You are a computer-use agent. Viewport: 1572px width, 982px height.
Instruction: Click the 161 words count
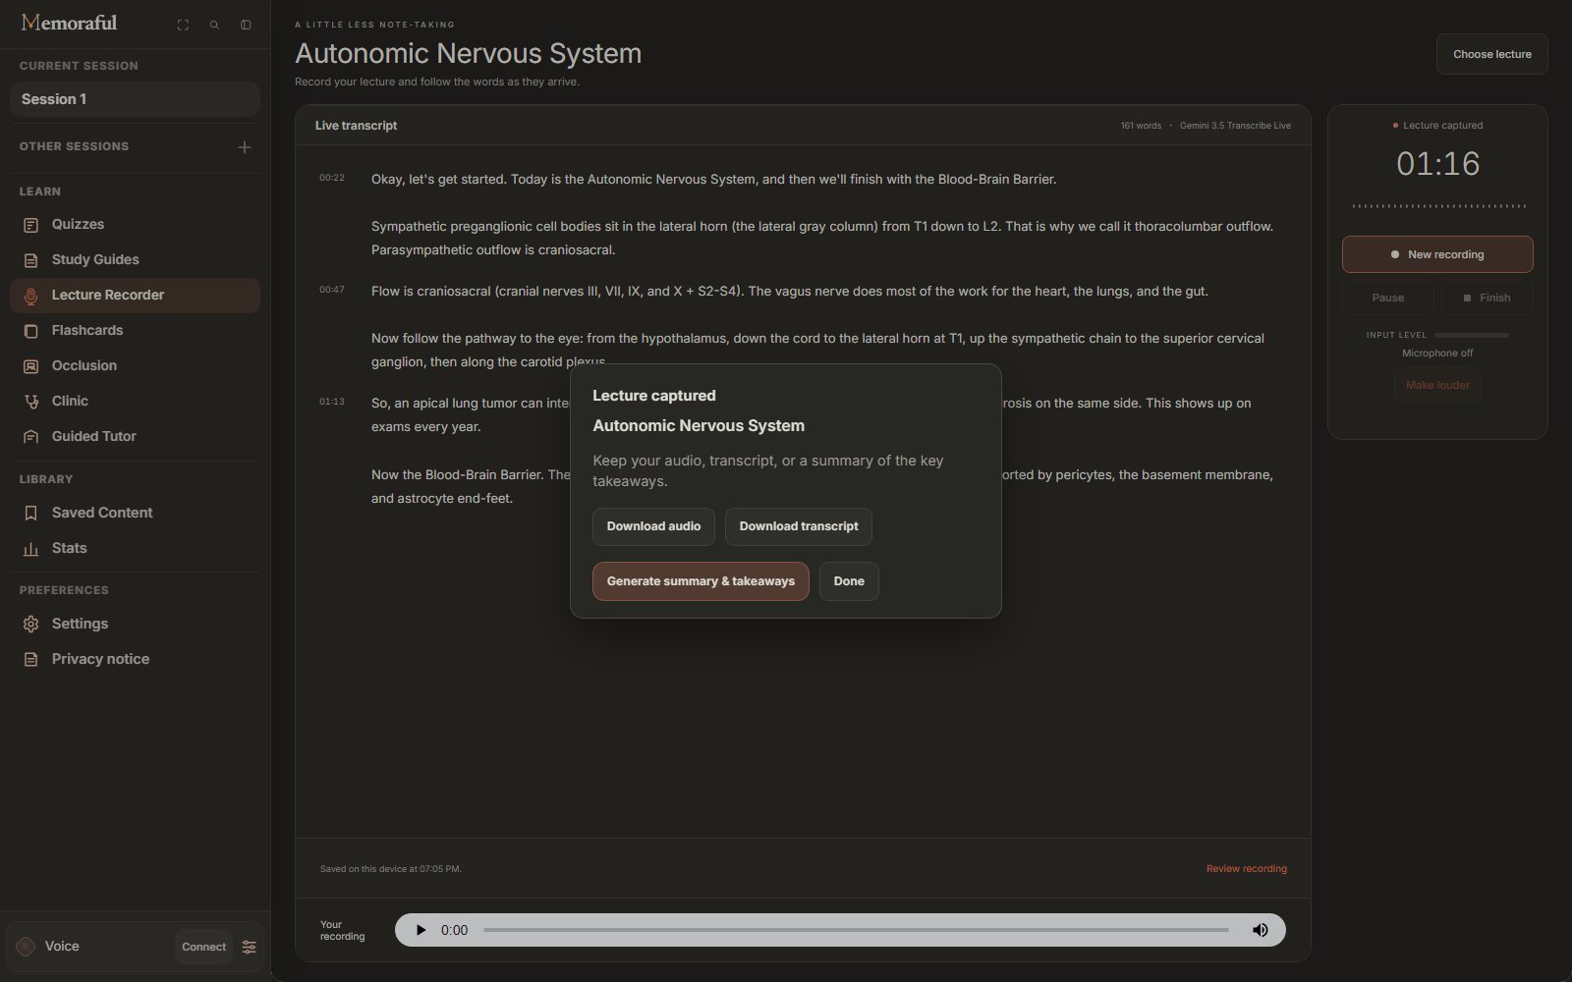[x=1141, y=126]
